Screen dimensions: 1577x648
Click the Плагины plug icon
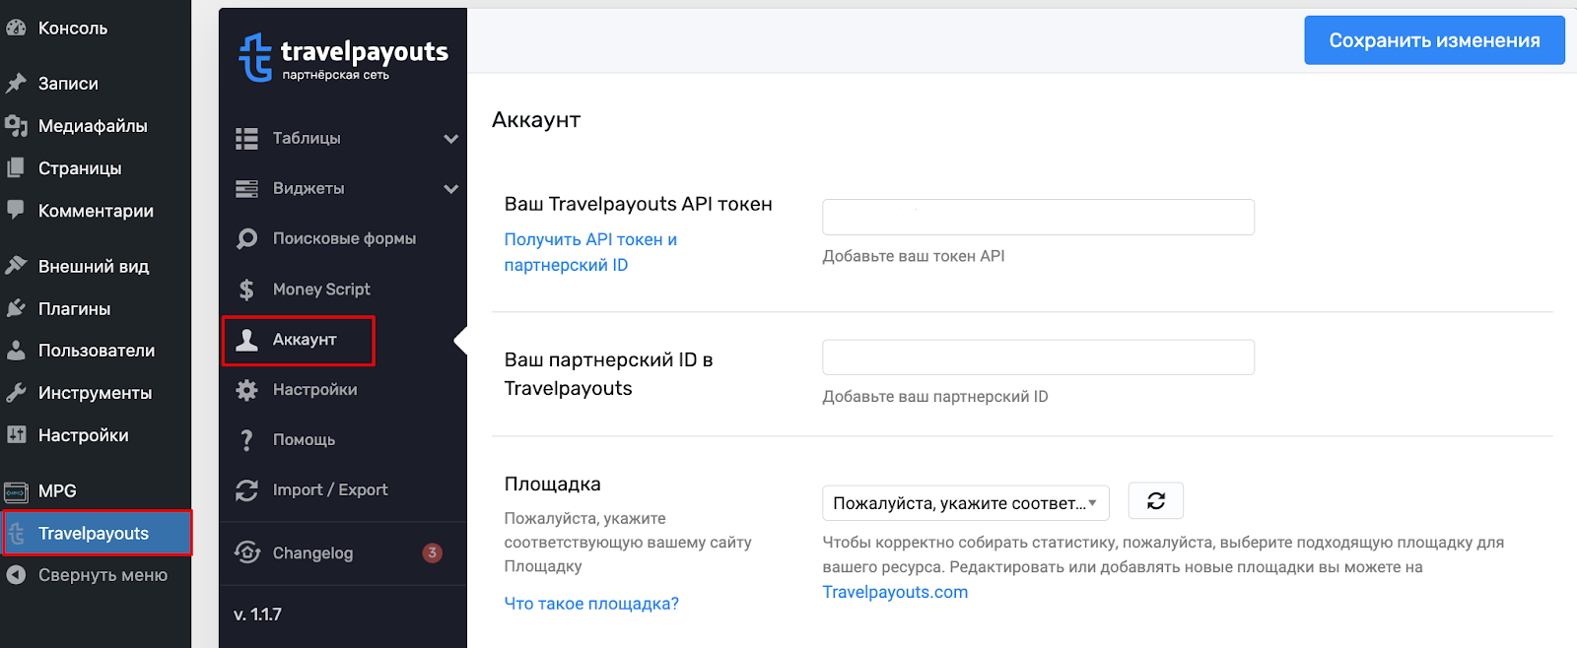(16, 308)
